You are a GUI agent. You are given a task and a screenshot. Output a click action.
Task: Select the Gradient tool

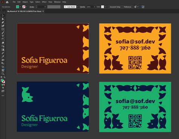(3, 50)
